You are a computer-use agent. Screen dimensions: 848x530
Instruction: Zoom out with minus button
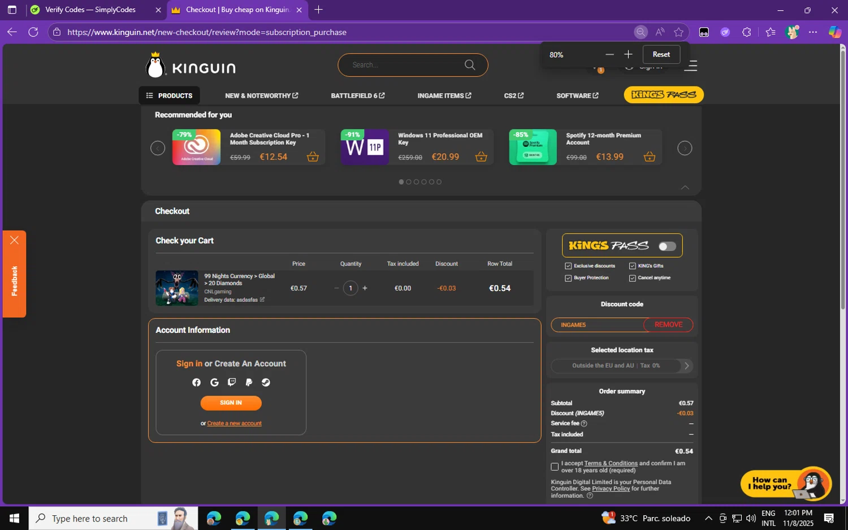click(609, 54)
